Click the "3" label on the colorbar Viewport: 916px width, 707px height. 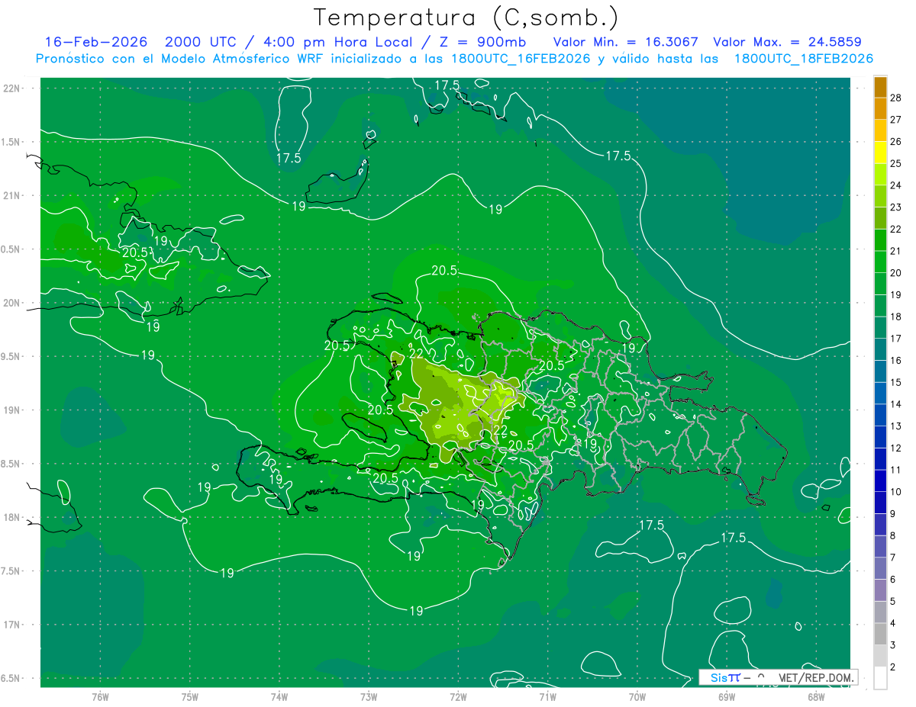893,645
